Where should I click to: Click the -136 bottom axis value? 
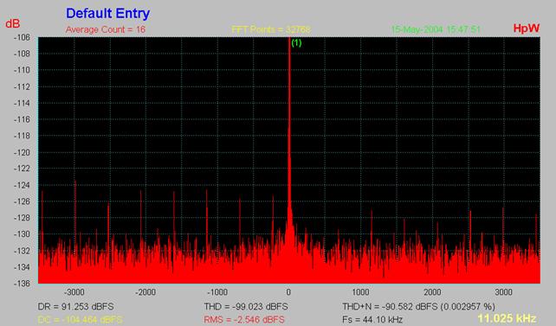point(22,284)
